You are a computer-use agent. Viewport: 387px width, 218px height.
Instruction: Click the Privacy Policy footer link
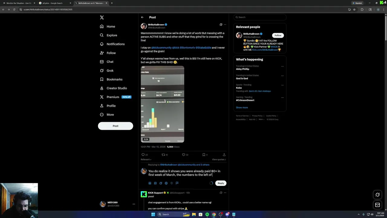pos(257,116)
